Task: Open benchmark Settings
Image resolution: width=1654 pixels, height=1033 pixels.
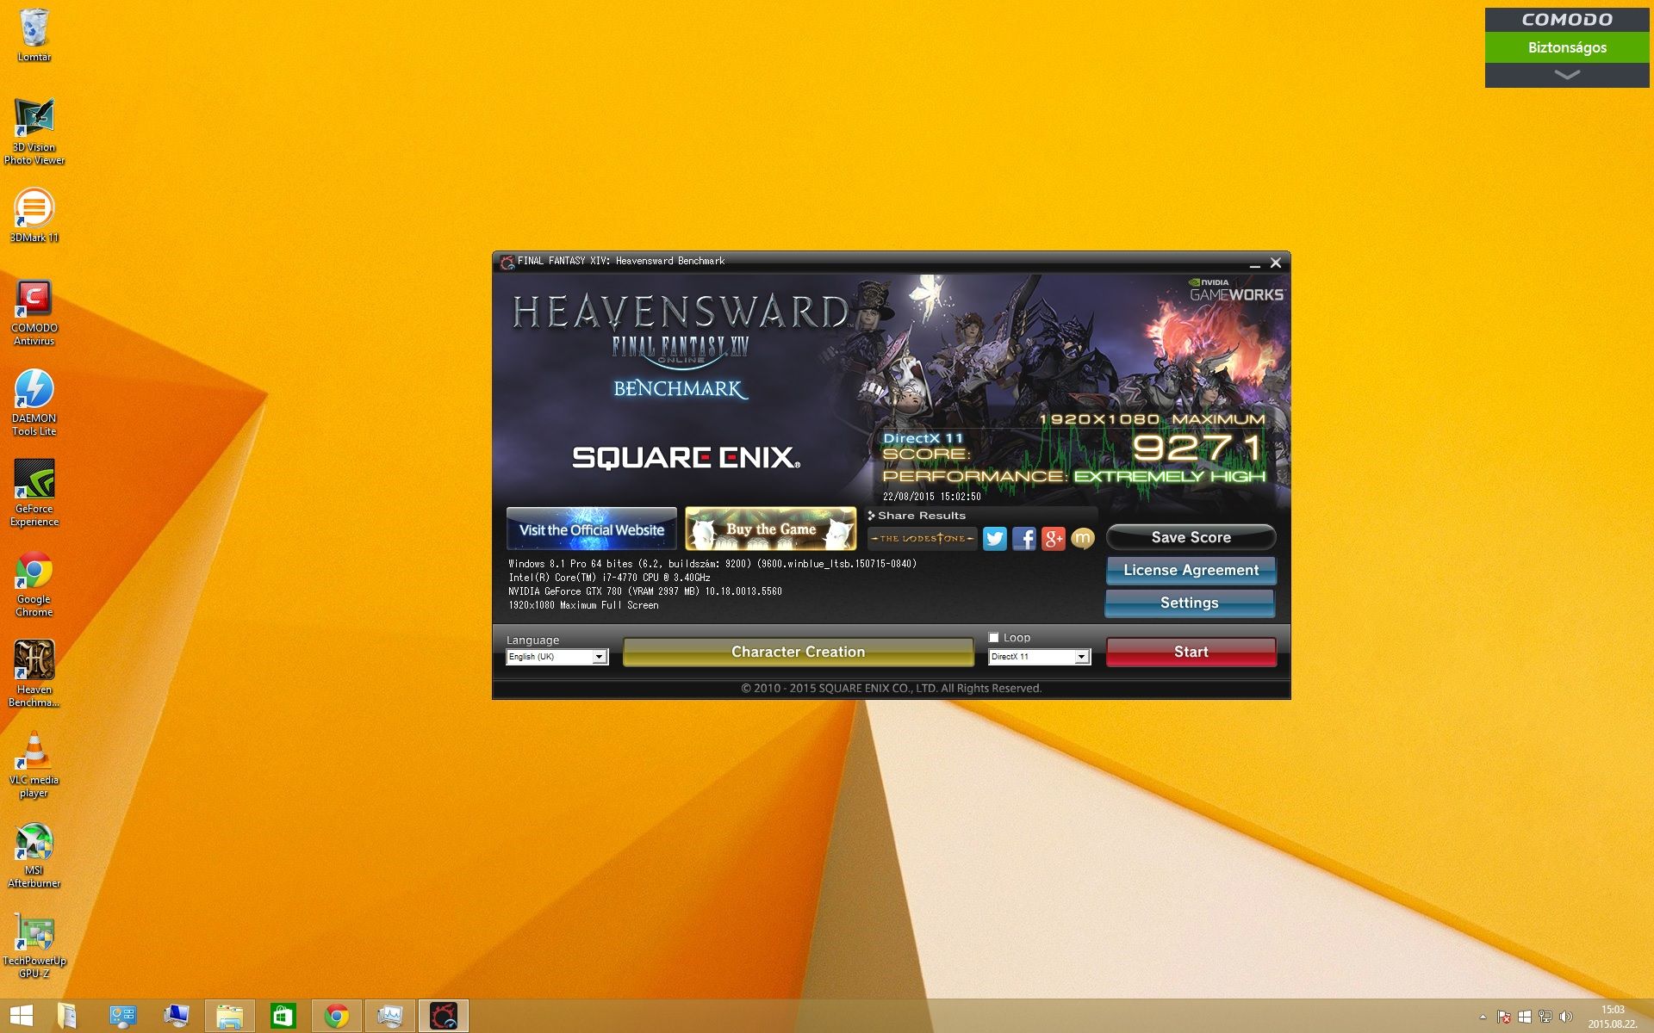Action: tap(1190, 603)
